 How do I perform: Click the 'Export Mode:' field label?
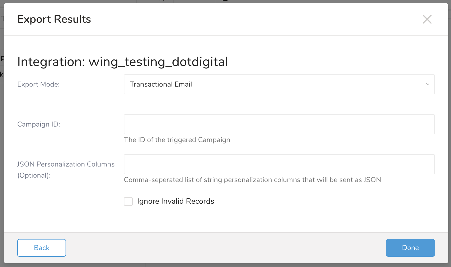pyautogui.click(x=39, y=84)
